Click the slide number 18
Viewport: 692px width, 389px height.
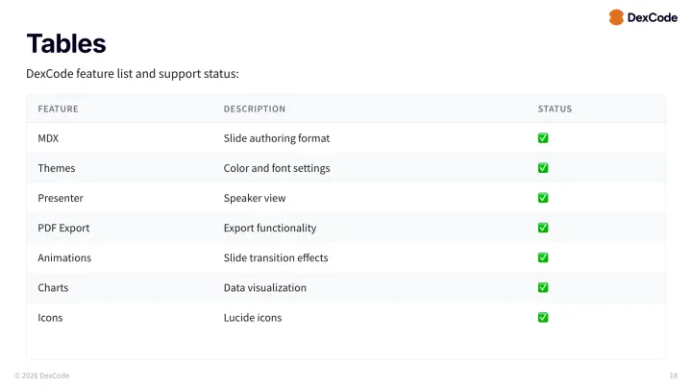pyautogui.click(x=673, y=375)
